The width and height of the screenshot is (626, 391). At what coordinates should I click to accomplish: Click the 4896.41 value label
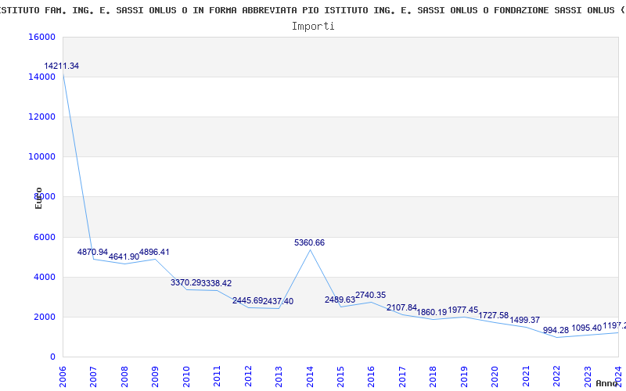pyautogui.click(x=154, y=252)
